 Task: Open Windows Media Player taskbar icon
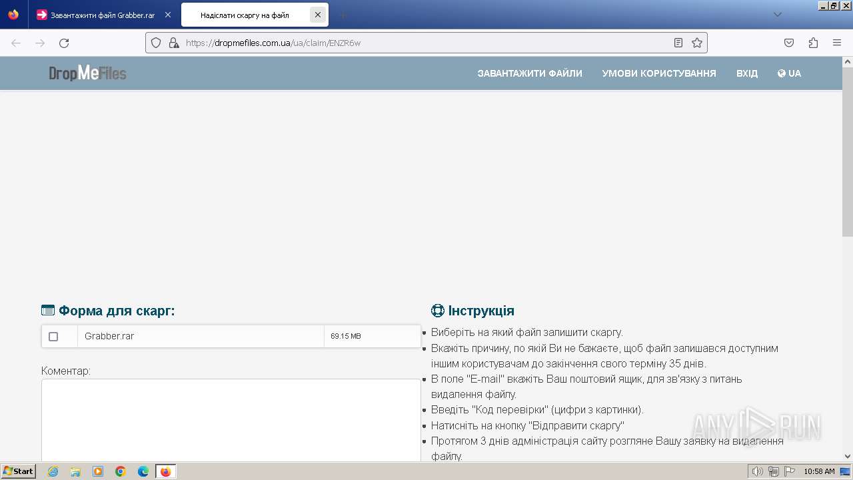click(x=98, y=471)
